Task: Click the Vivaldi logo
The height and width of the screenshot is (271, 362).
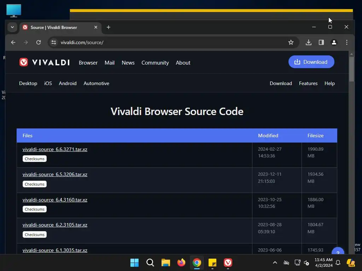Action: [44, 62]
